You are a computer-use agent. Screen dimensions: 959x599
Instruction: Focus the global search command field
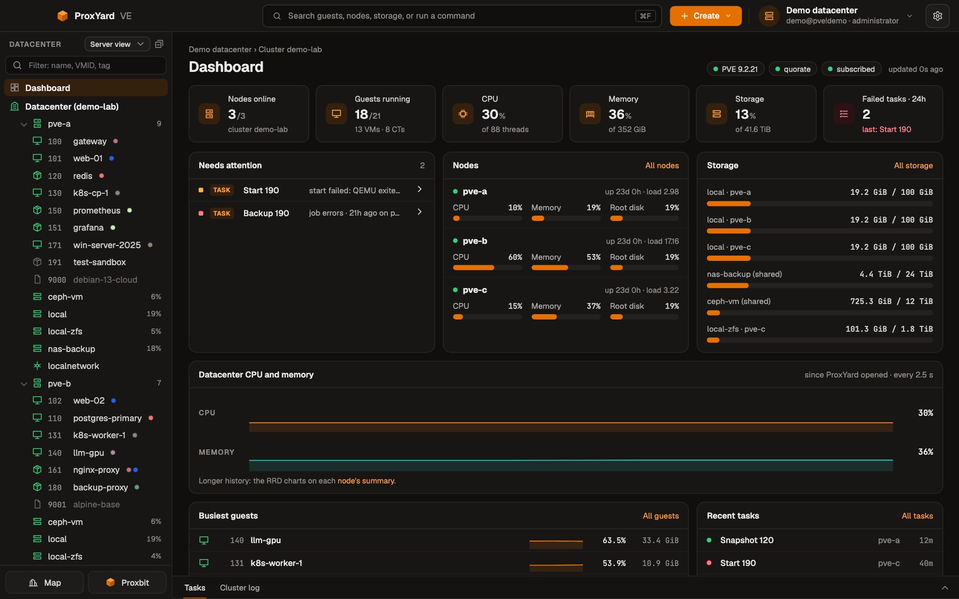pos(462,16)
